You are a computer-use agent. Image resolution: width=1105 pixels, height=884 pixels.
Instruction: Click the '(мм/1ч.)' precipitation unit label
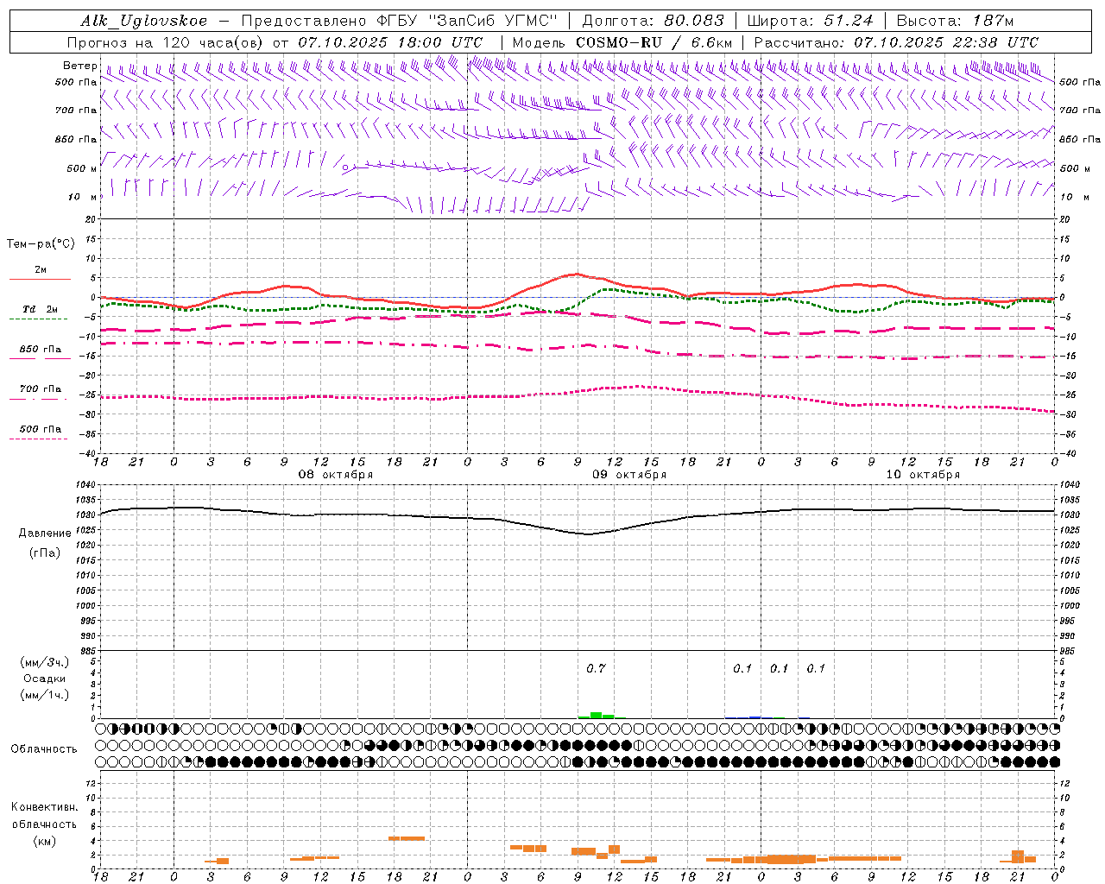tap(45, 695)
